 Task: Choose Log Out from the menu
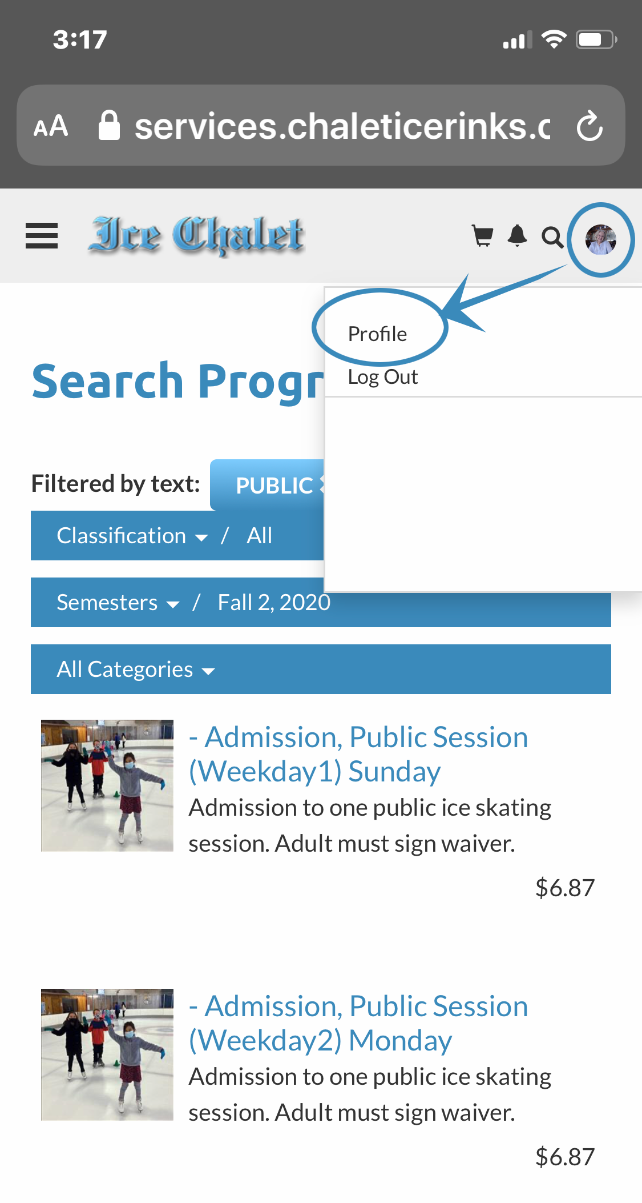(x=383, y=377)
